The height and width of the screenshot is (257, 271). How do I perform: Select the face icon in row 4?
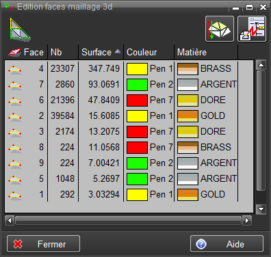[x=15, y=116]
